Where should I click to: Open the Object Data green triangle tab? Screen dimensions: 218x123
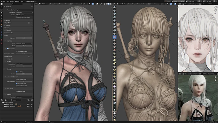coord(1,37)
